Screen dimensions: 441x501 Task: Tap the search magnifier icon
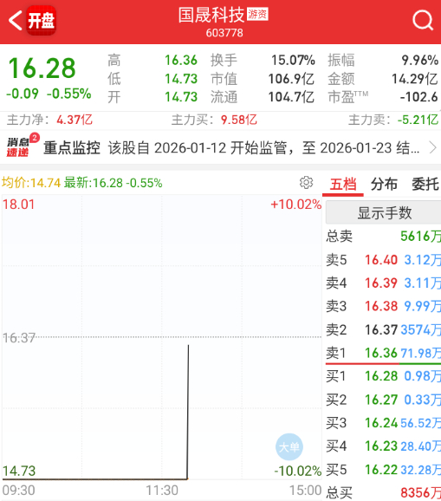423,21
